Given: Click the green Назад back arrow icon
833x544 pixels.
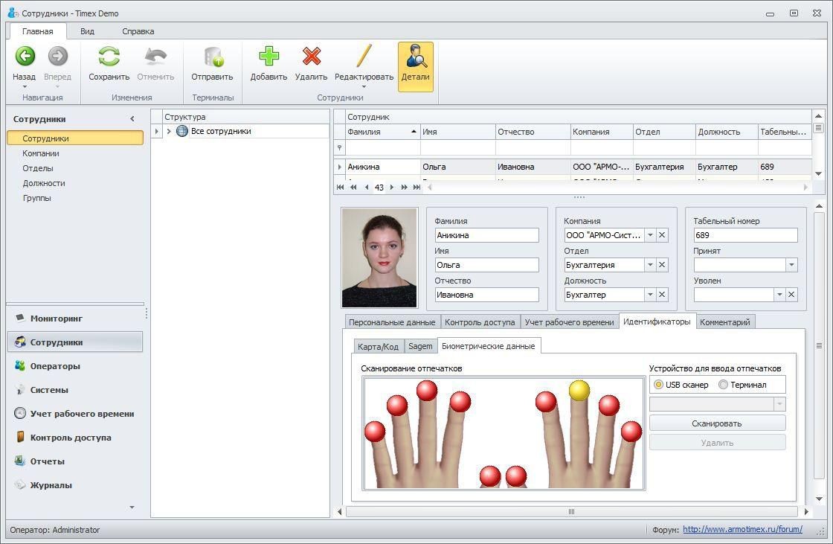Looking at the screenshot, I should (x=25, y=57).
